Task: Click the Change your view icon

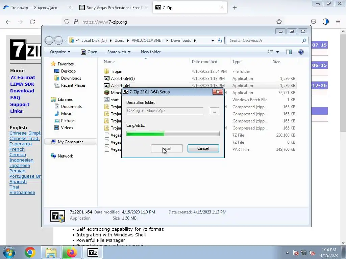Action: tap(270, 52)
